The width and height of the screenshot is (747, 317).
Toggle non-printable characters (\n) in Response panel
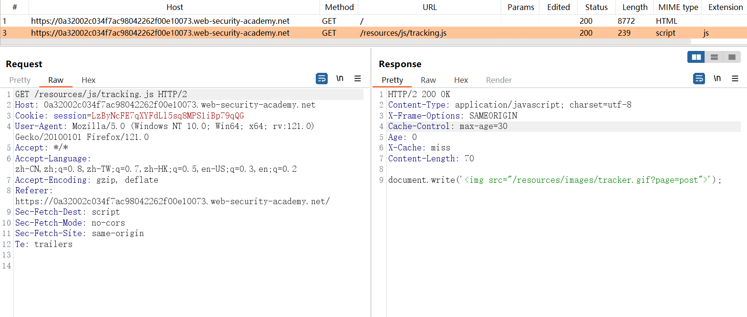717,79
